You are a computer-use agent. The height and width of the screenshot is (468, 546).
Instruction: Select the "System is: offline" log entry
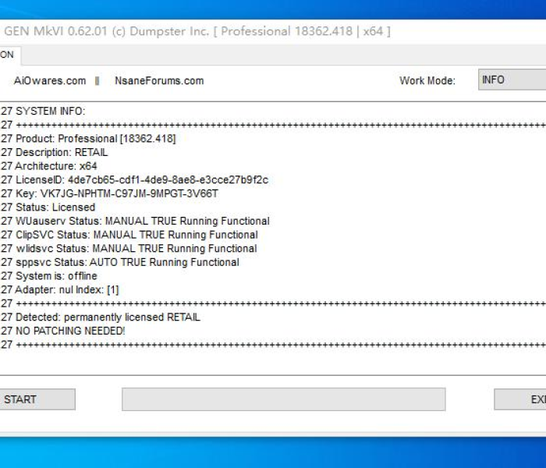click(x=56, y=276)
